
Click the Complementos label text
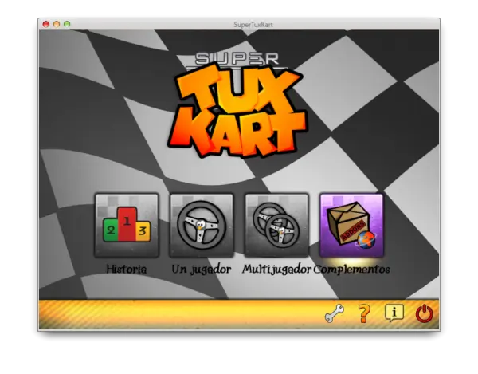[x=351, y=270]
